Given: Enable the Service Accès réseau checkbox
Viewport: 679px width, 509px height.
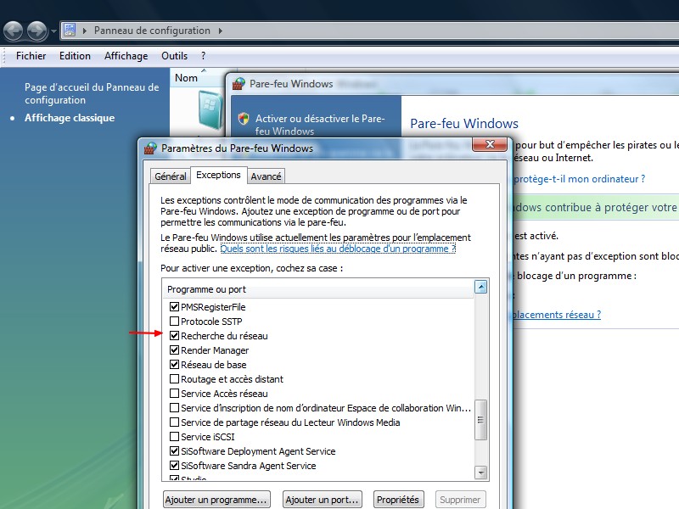Looking at the screenshot, I should 174,394.
